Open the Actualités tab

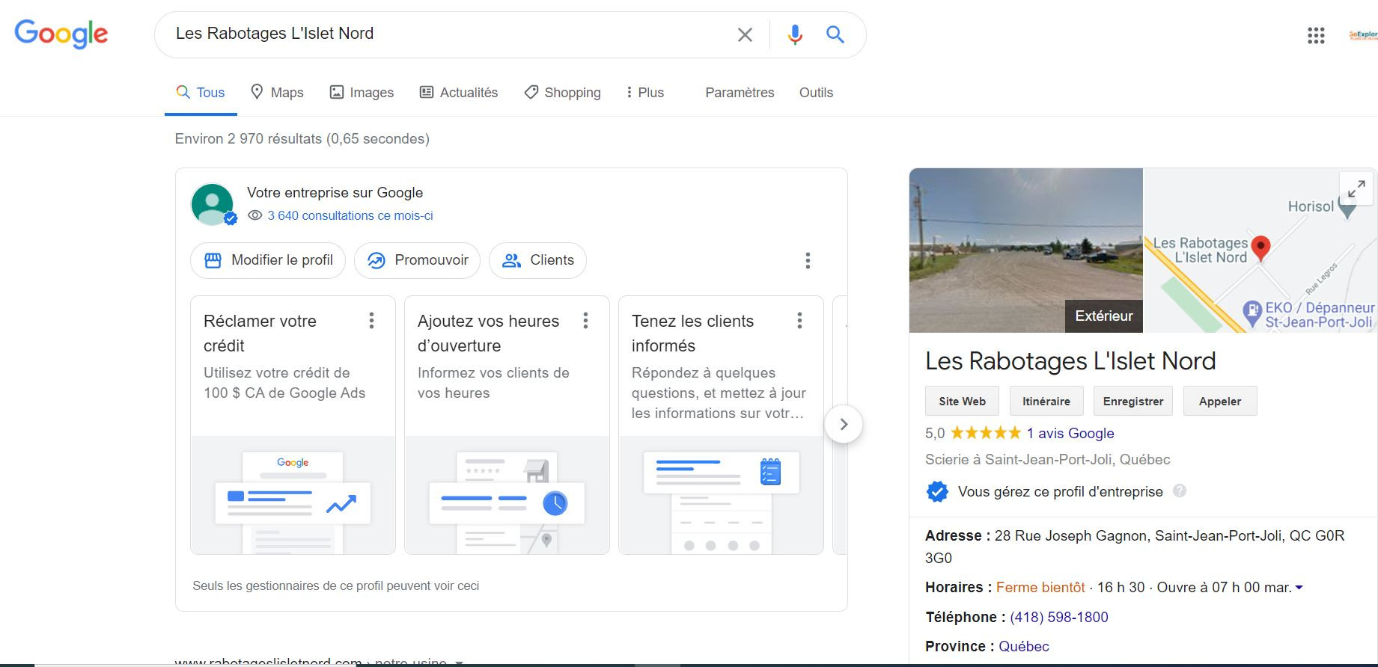pos(459,93)
